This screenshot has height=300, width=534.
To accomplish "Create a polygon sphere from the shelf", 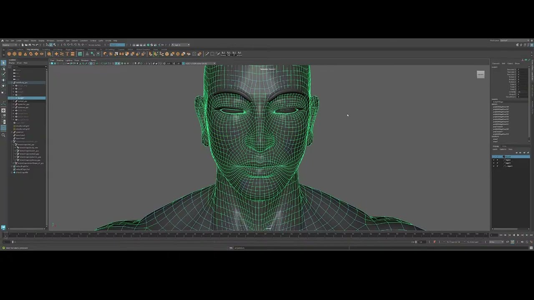I will tap(9, 54).
